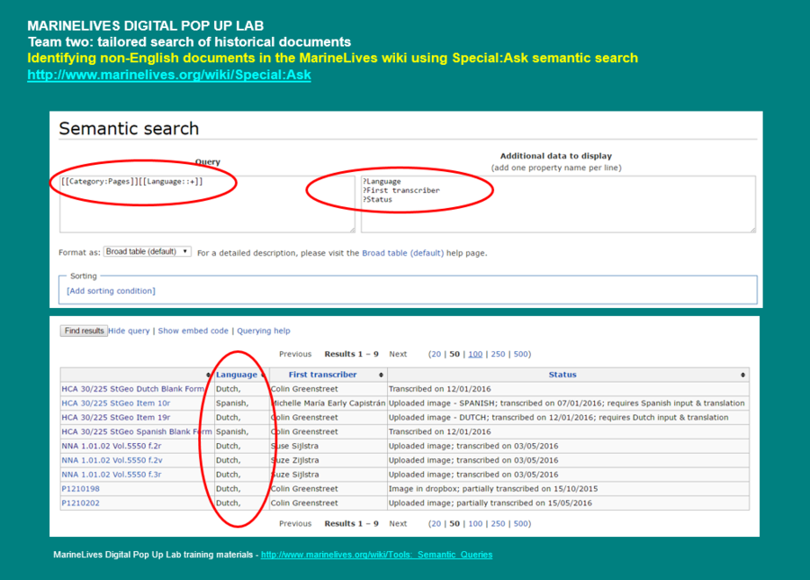Open the Tools Semantic_Queries training materials link
This screenshot has height=580, width=810.
(376, 555)
